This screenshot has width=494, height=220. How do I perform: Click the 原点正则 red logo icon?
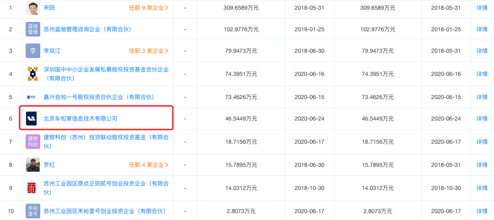pyautogui.click(x=33, y=188)
